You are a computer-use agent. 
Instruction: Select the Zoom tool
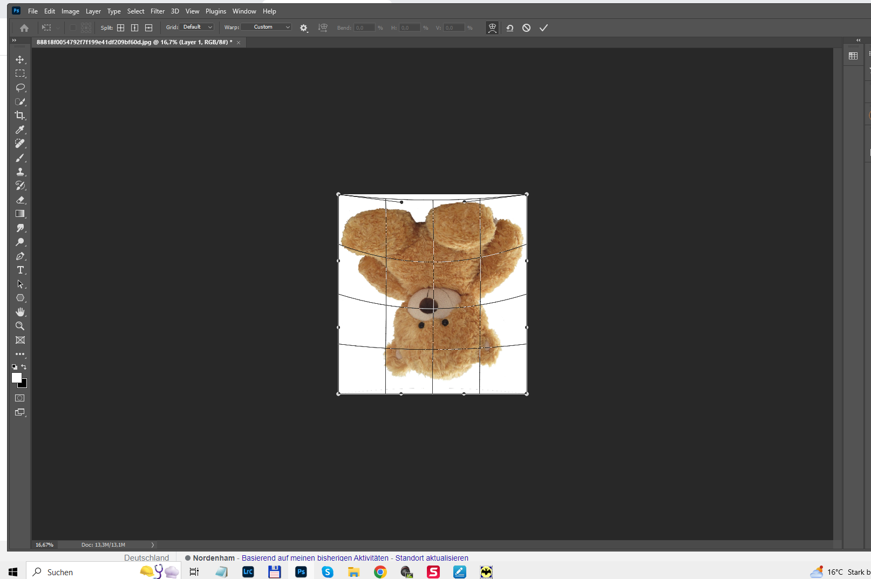click(x=20, y=326)
